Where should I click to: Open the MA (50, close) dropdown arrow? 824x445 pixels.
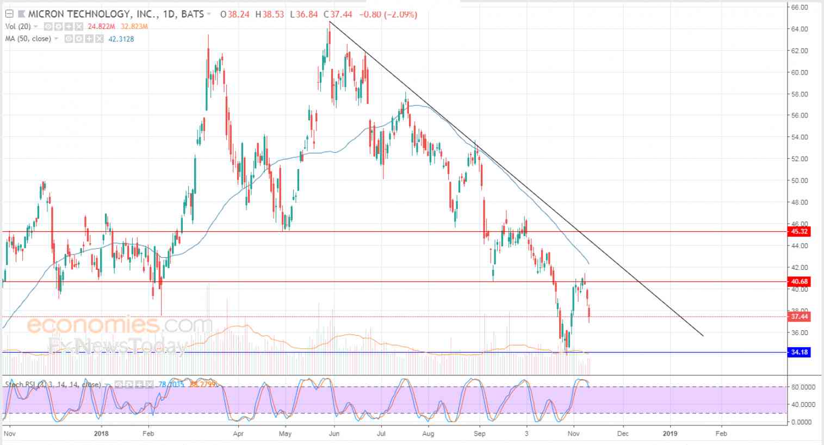coord(56,39)
